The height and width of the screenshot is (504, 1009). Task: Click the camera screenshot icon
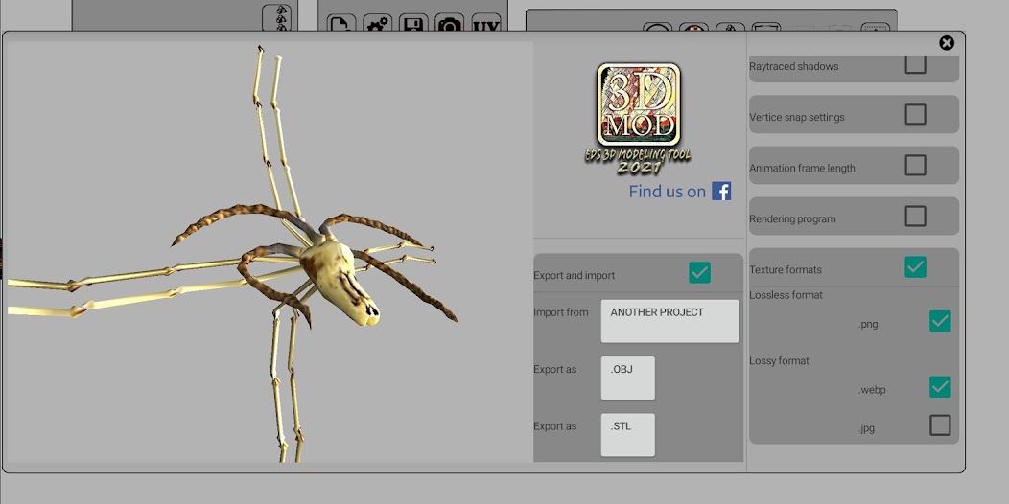(449, 24)
